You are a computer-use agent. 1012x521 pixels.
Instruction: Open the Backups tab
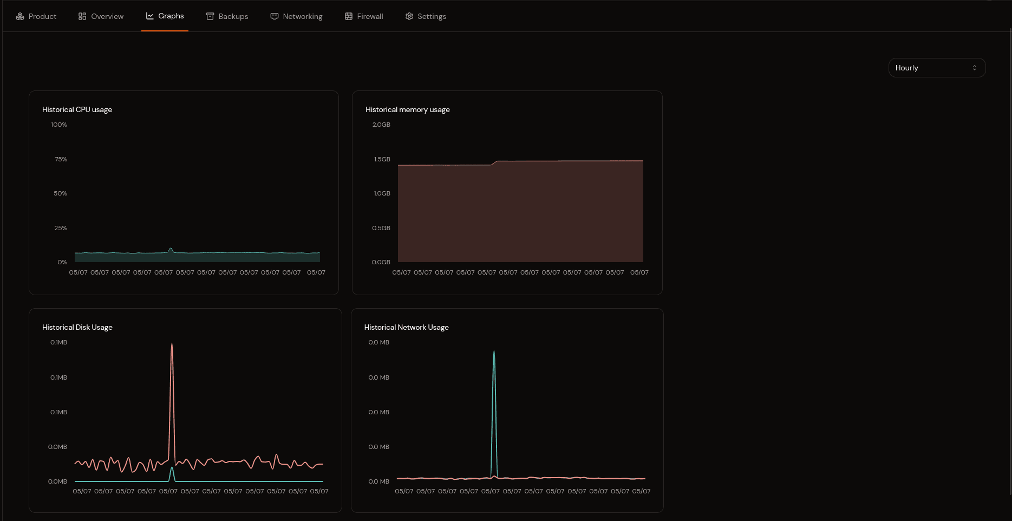(227, 16)
